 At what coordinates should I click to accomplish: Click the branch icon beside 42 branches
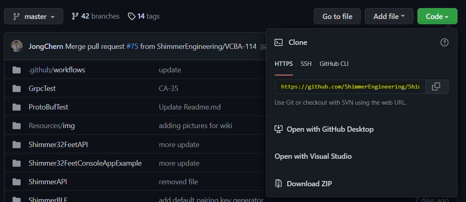pyautogui.click(x=75, y=16)
